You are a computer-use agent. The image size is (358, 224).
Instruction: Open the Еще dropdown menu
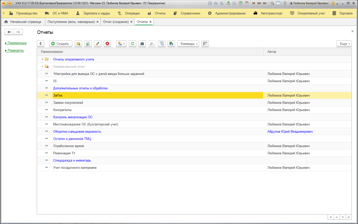[x=344, y=44]
